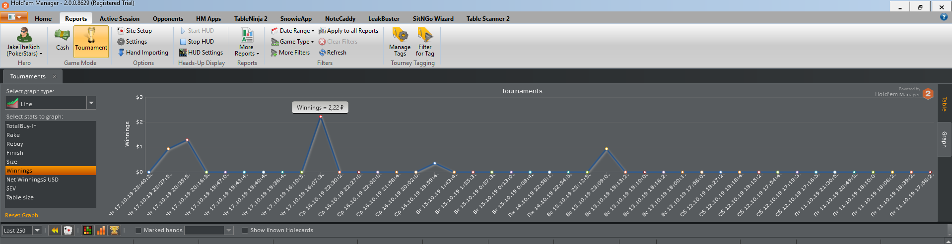Click Apply to all Reports
952x244 pixels.
click(348, 31)
